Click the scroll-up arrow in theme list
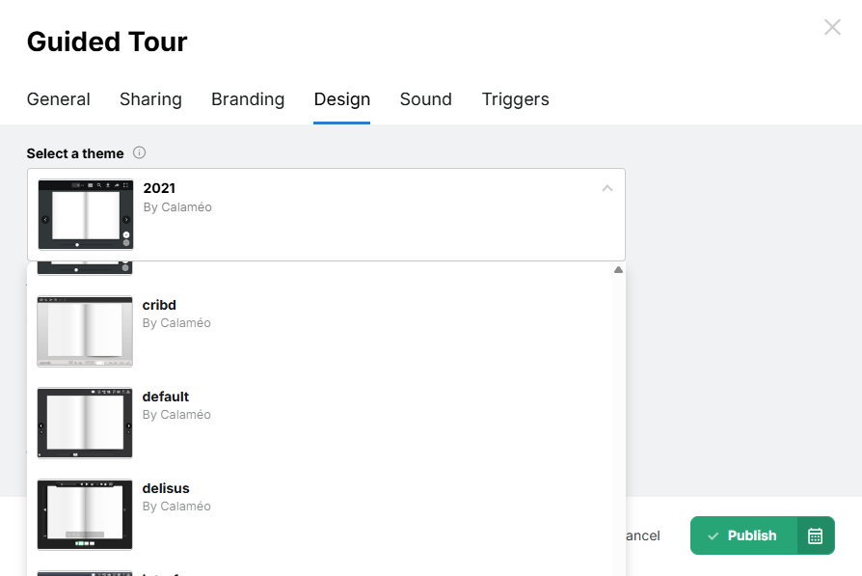Image resolution: width=862 pixels, height=576 pixels. (x=618, y=269)
